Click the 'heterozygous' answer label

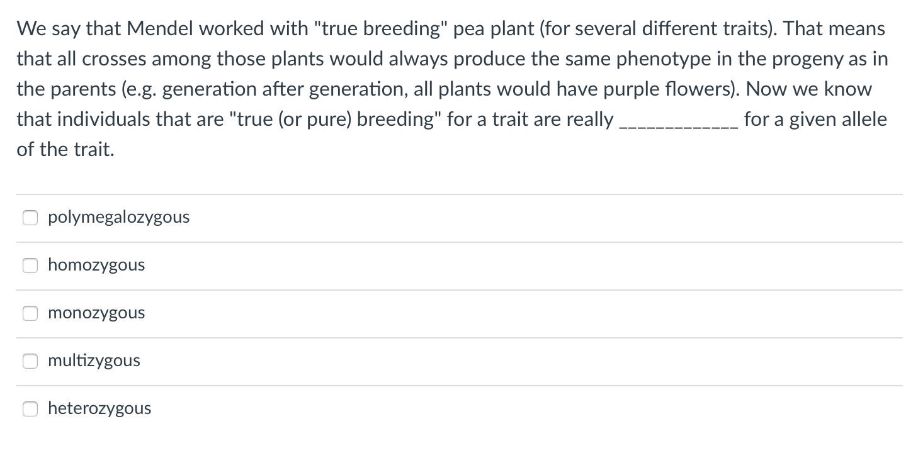(99, 409)
